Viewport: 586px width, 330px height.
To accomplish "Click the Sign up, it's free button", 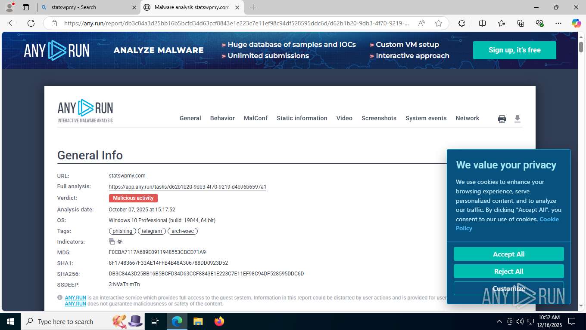I will (514, 50).
